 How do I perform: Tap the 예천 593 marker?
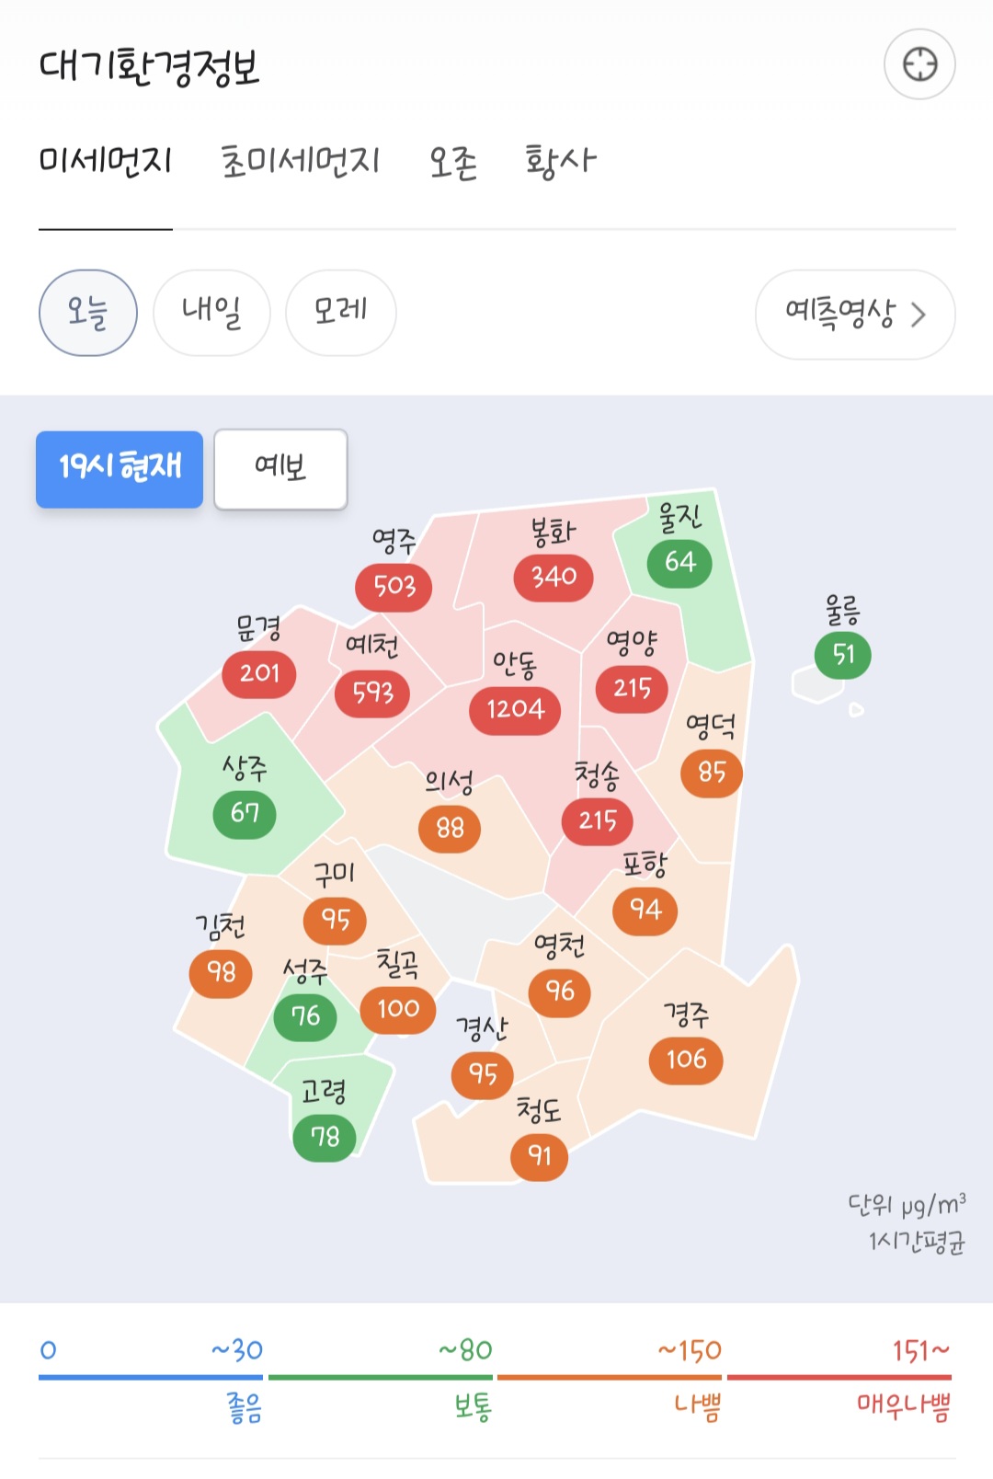coord(372,694)
